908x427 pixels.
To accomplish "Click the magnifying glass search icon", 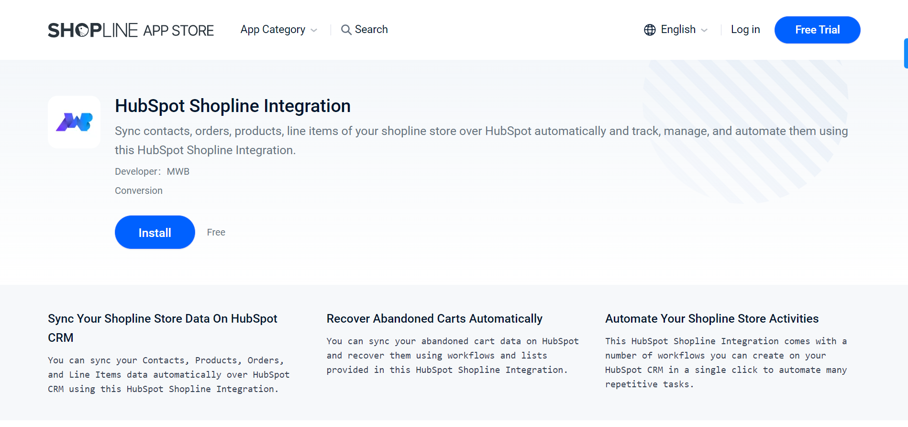I will (x=346, y=30).
